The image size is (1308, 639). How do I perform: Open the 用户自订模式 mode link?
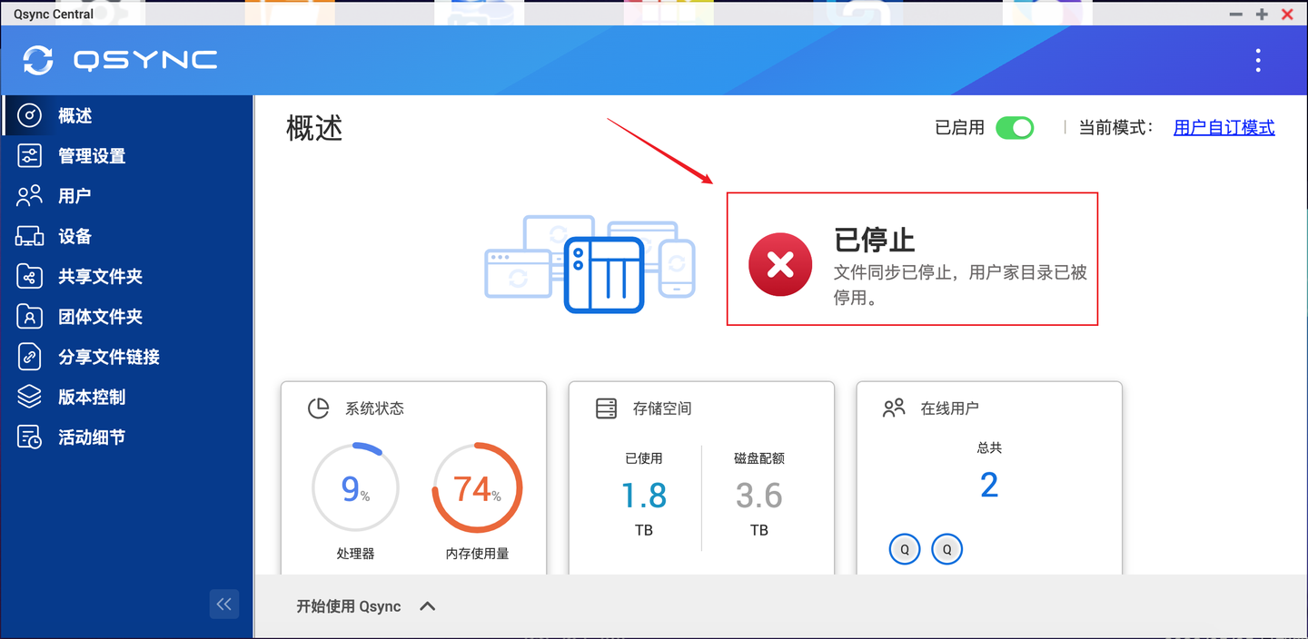1224,128
